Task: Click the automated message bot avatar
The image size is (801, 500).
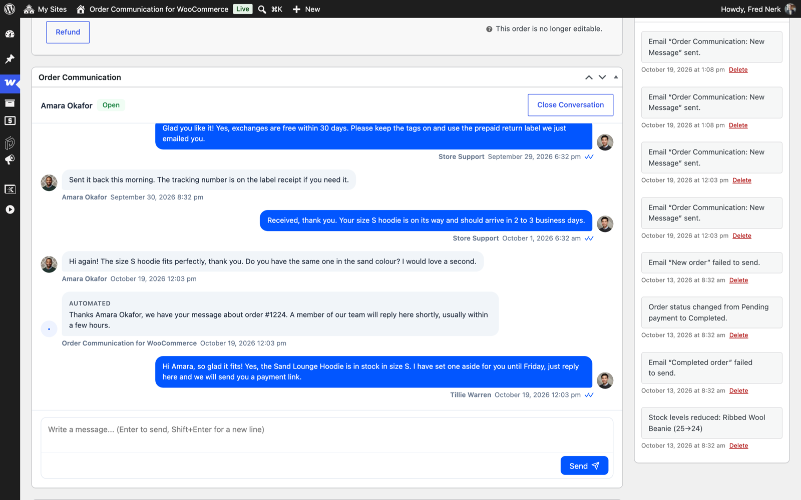Action: (x=49, y=329)
